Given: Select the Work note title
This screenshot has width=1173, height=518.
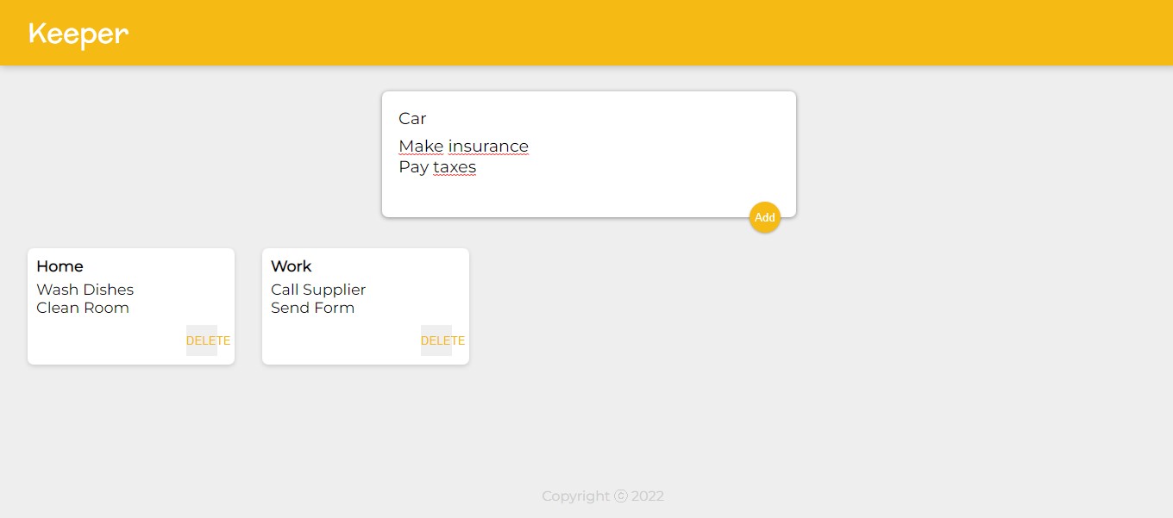Looking at the screenshot, I should click(x=291, y=266).
